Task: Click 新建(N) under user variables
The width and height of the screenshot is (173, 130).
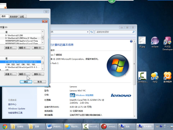Action: click(x=10, y=48)
